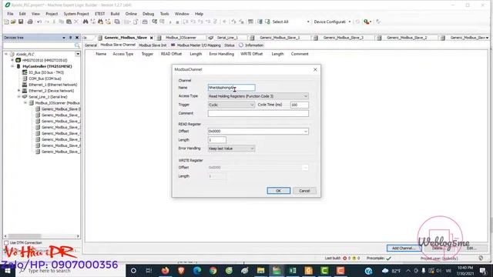Show the editor tabs overflow list arrow
This screenshot has width=493, height=277.
click(487, 38)
